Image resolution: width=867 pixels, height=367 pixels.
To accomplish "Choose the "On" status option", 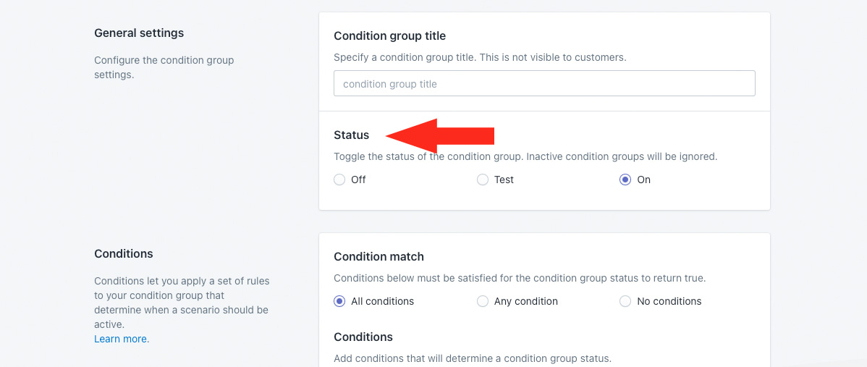I will coord(625,180).
